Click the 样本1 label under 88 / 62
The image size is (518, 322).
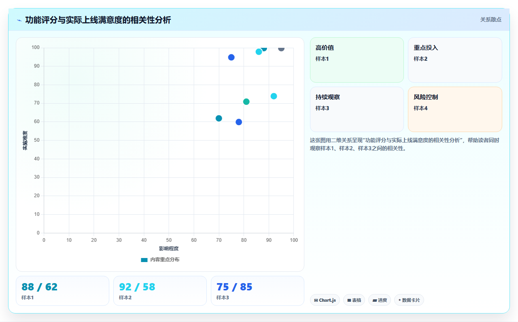28,298
